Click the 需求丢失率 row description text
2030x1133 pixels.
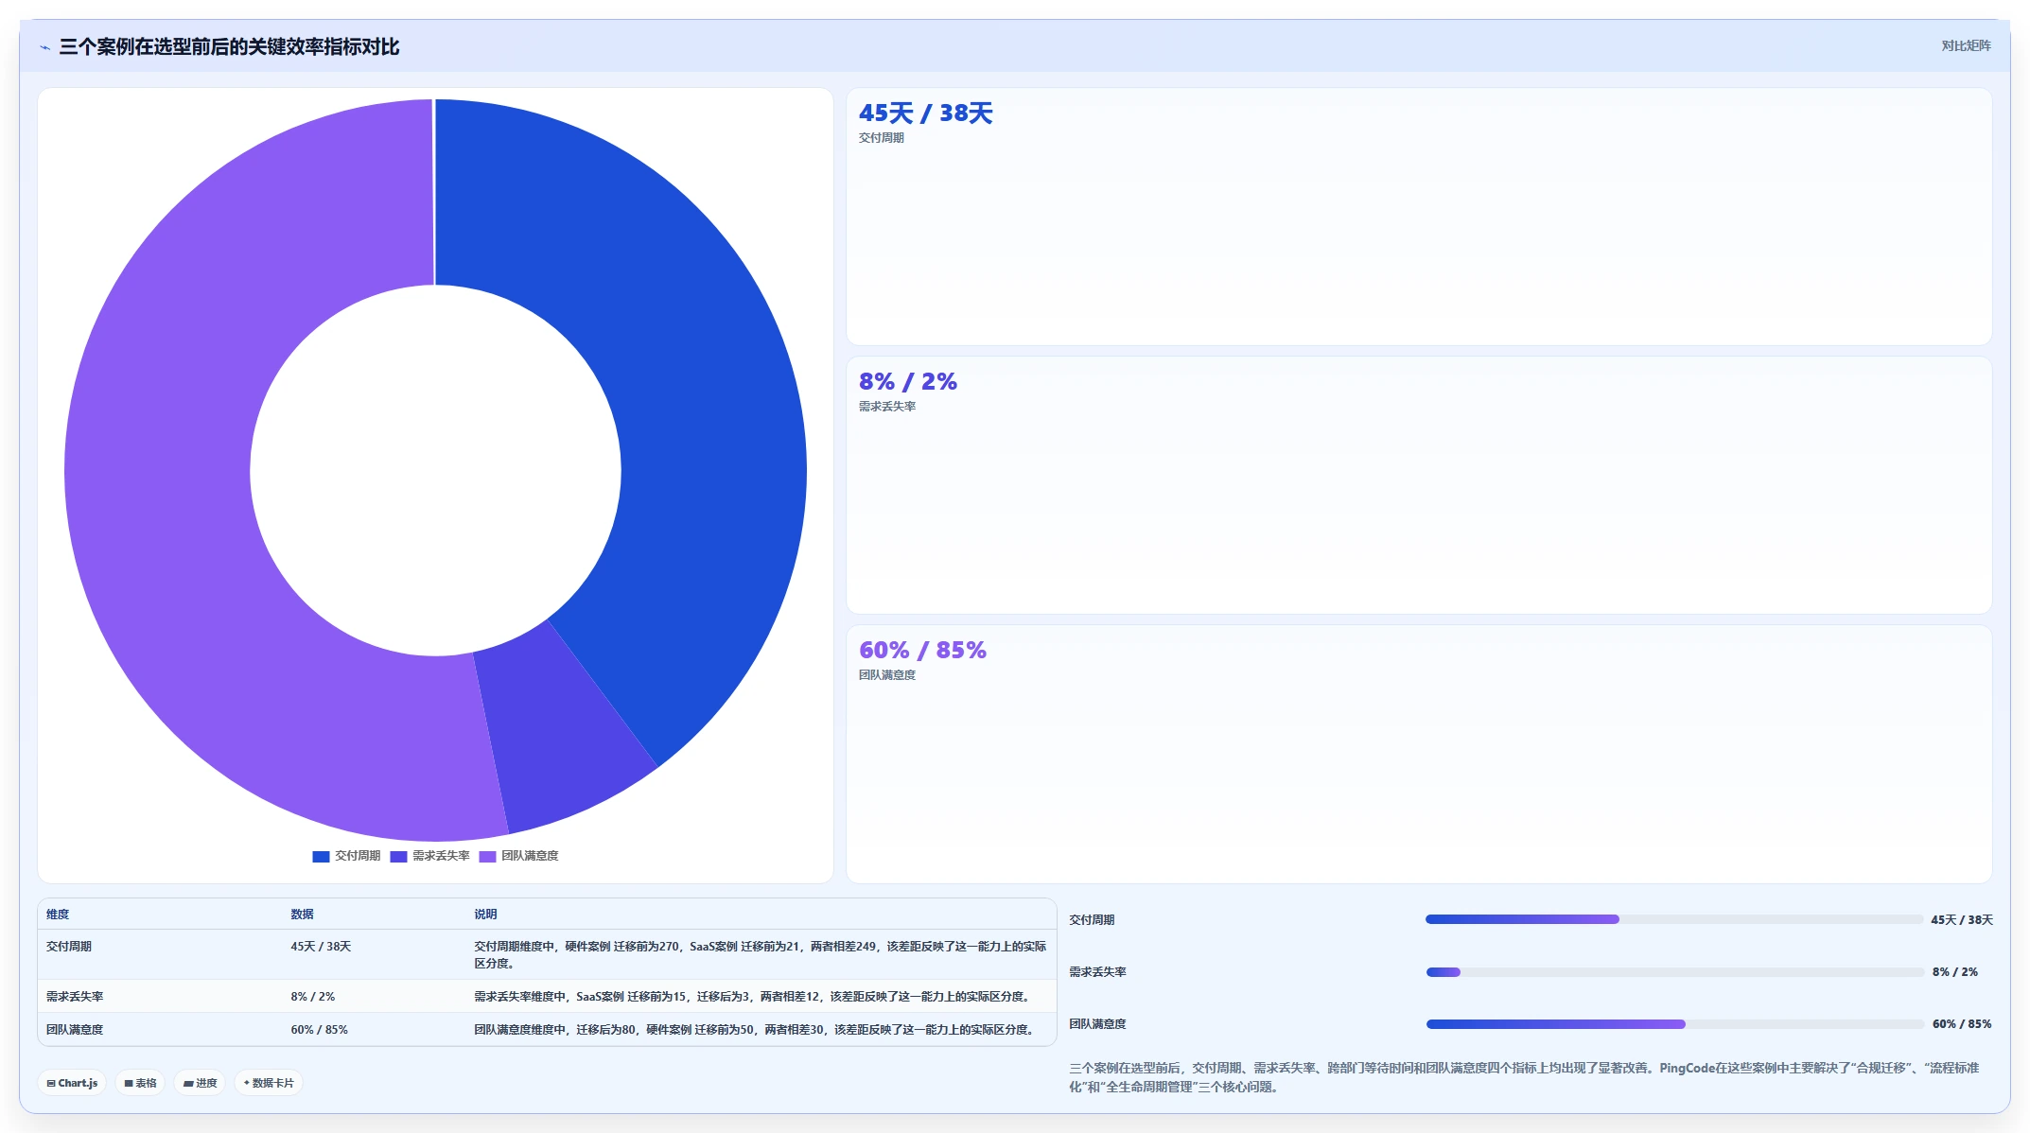[752, 997]
